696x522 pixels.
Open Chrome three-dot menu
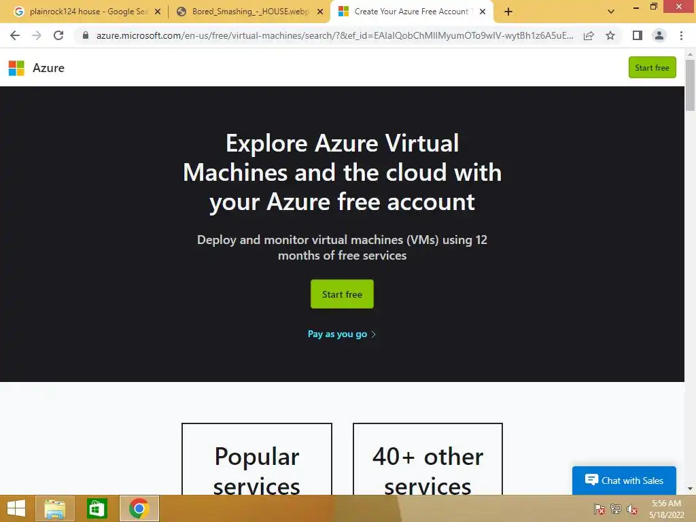[681, 35]
